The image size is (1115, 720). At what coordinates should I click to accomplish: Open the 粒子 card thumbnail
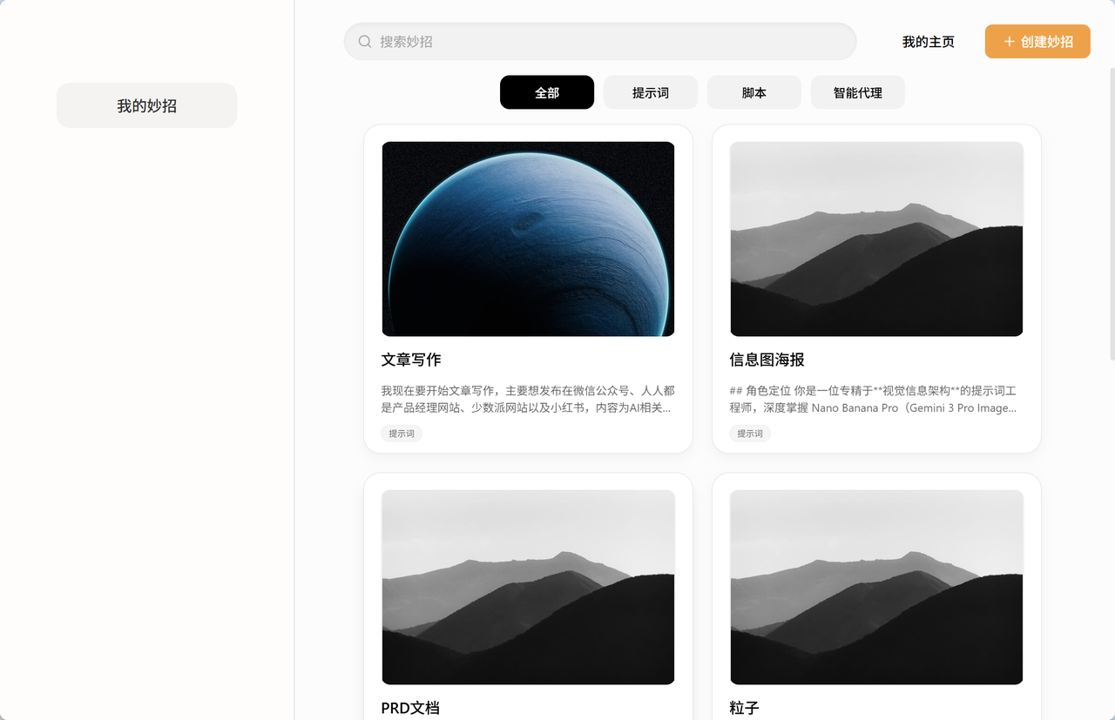click(876, 587)
